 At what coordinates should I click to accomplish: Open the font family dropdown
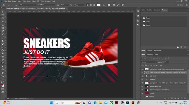28,5
